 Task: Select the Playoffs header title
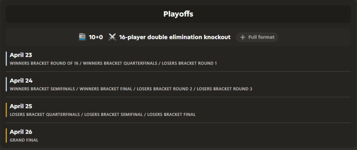click(x=178, y=14)
